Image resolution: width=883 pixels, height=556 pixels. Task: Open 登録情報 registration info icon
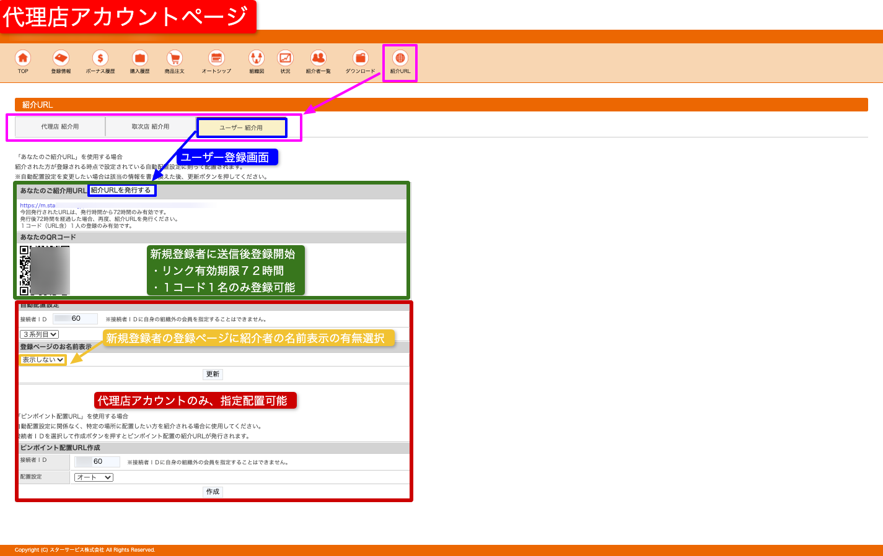pyautogui.click(x=61, y=58)
